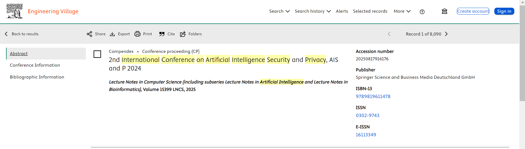This screenshot has height=149, width=525.
Task: Click the Print printer icon
Action: pos(137,34)
